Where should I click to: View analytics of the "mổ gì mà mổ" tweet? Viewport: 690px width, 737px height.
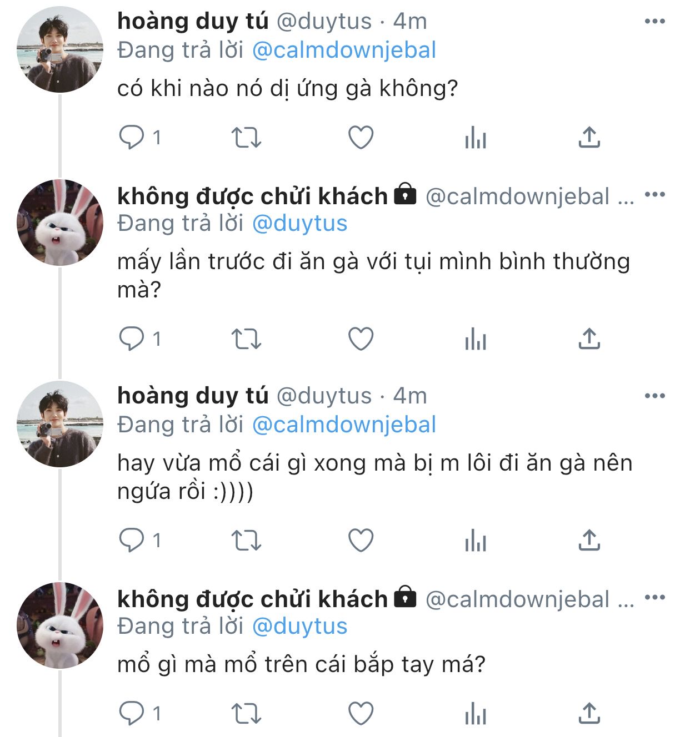(476, 714)
